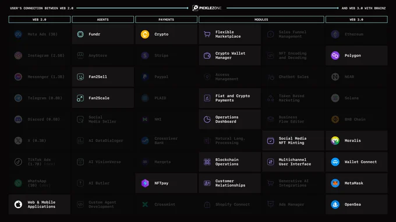Click the 'PLAID' text
396x222 pixels.
point(160,98)
